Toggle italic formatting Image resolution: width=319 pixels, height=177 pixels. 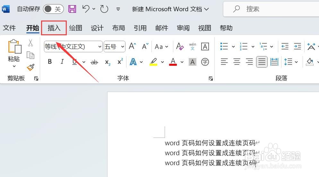(x=62, y=62)
